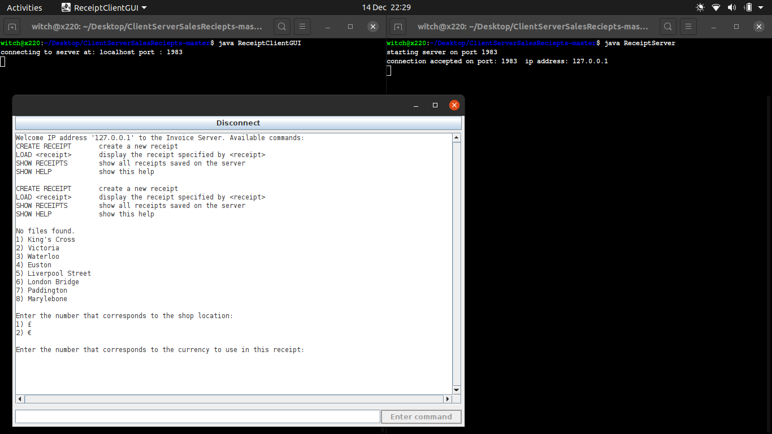Click the "java ReceiptServer" command in the right terminal
Screen dimensions: 772x434
pos(640,43)
